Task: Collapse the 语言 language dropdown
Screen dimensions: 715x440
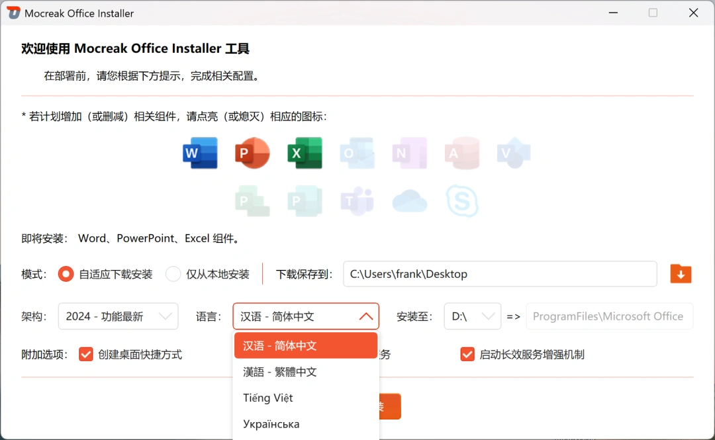Action: pyautogui.click(x=306, y=316)
